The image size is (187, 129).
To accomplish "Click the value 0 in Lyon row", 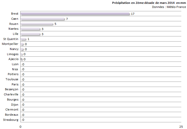I will tap(23, 64).
